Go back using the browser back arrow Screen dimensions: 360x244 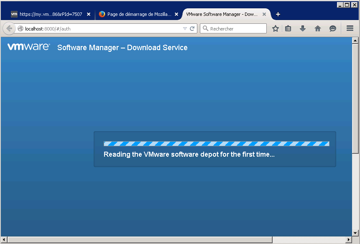click(x=9, y=28)
